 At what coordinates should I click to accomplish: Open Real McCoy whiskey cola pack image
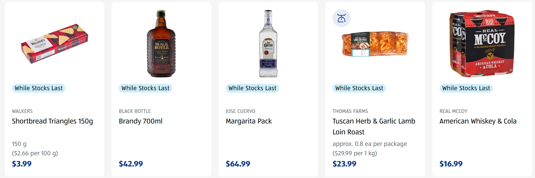(482, 43)
